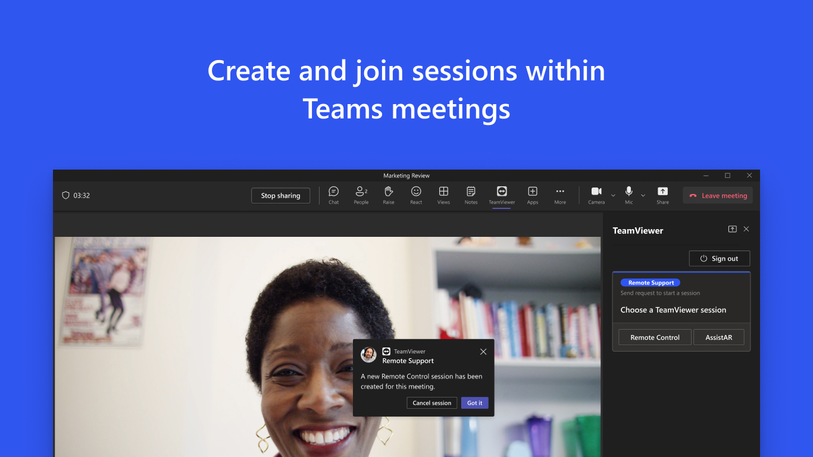Close the TeamViewer side panel
The width and height of the screenshot is (813, 457).
746,229
